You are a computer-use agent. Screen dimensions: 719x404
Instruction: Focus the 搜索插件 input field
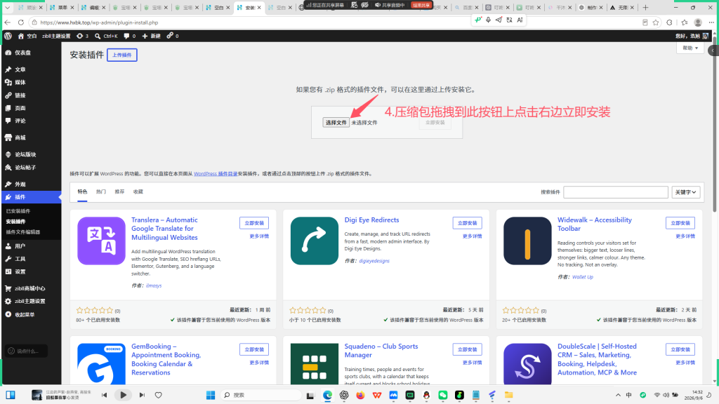coord(615,192)
